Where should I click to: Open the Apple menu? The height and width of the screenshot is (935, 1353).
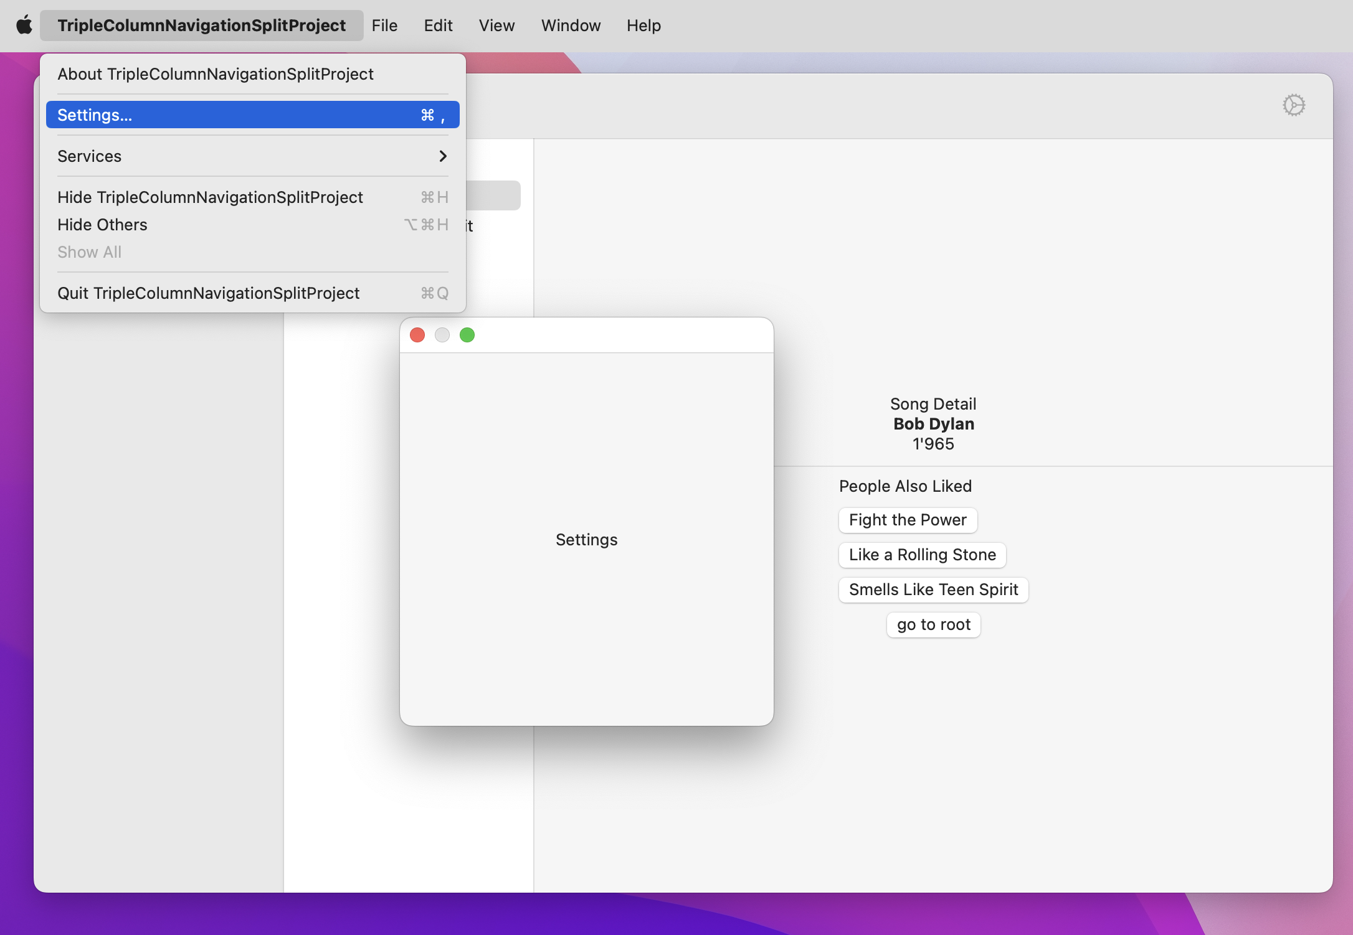[24, 26]
